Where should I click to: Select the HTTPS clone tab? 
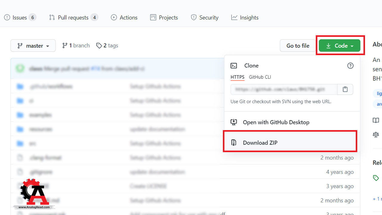click(x=238, y=77)
